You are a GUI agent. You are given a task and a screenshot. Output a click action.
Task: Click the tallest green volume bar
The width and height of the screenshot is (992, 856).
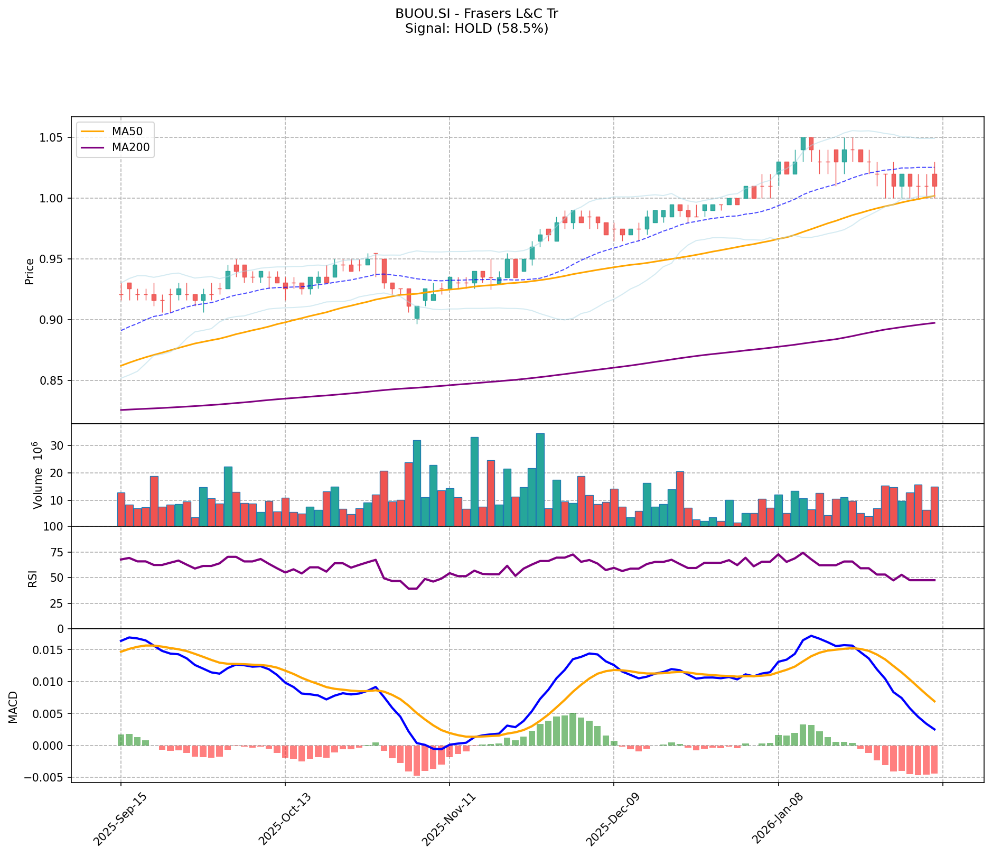click(x=540, y=479)
